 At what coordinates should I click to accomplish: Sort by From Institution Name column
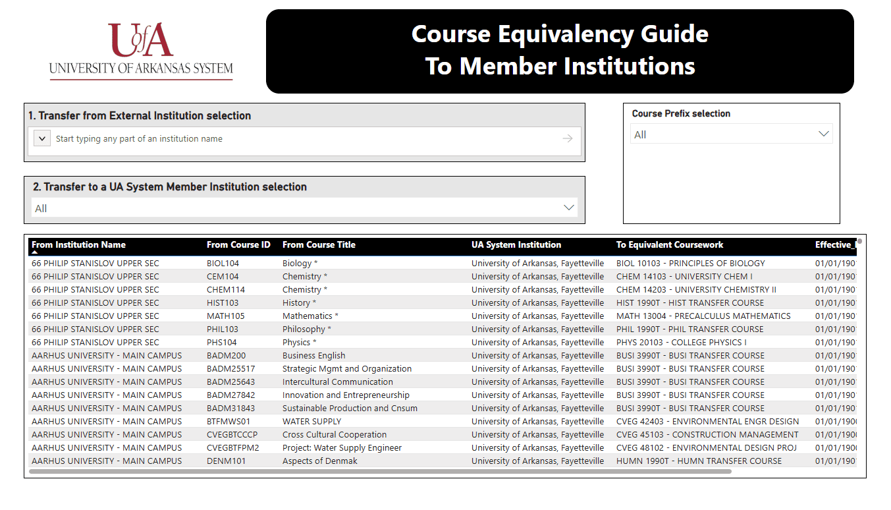coord(78,244)
